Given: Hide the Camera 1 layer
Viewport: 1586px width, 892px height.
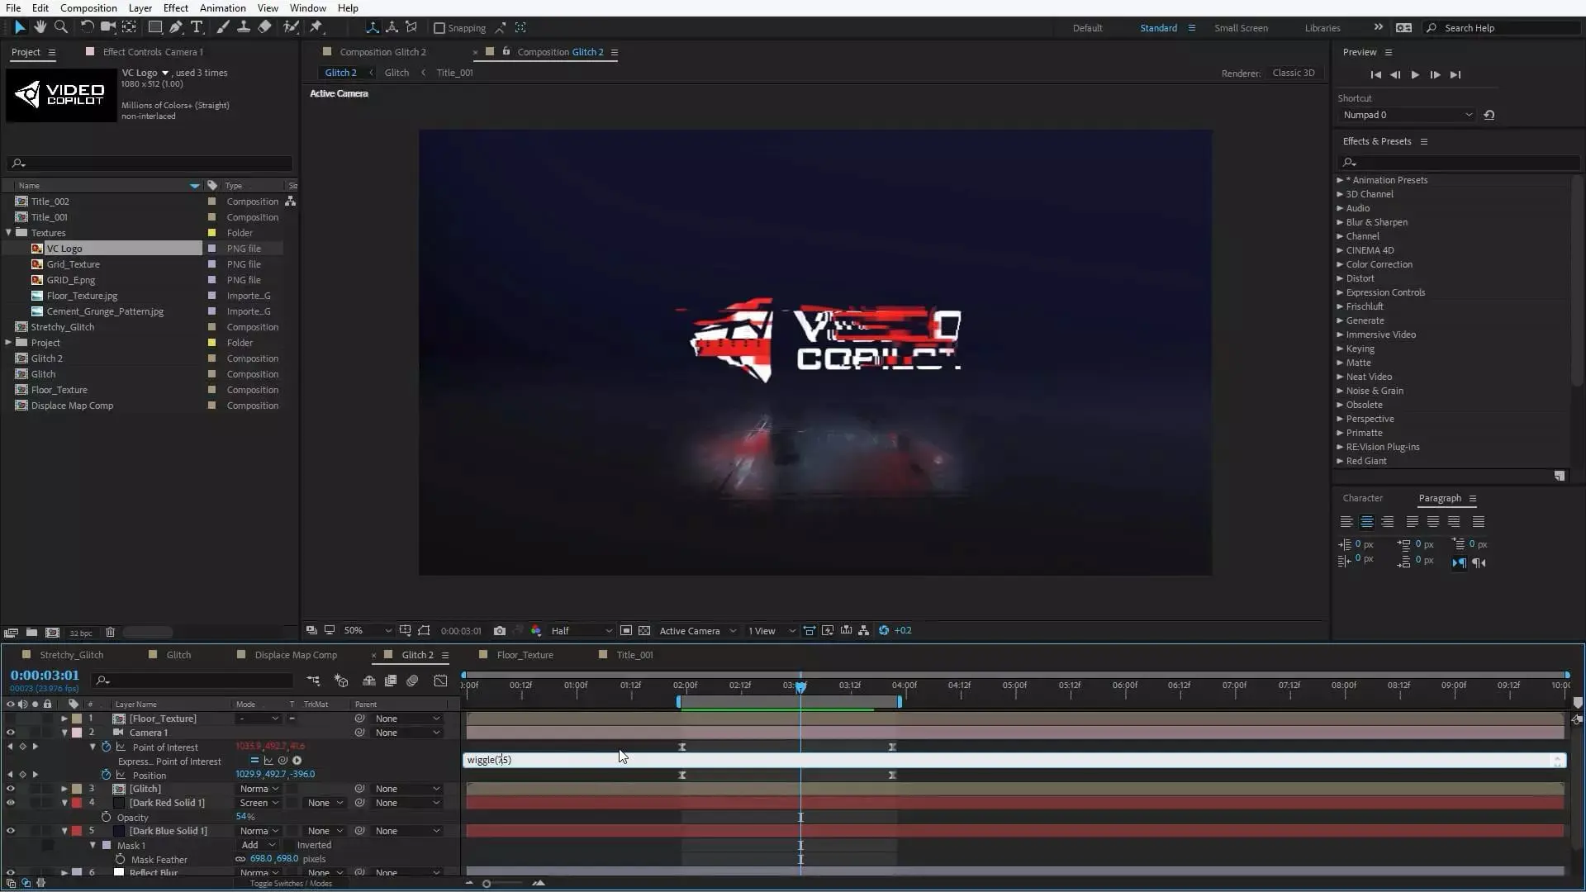Looking at the screenshot, I should point(11,733).
